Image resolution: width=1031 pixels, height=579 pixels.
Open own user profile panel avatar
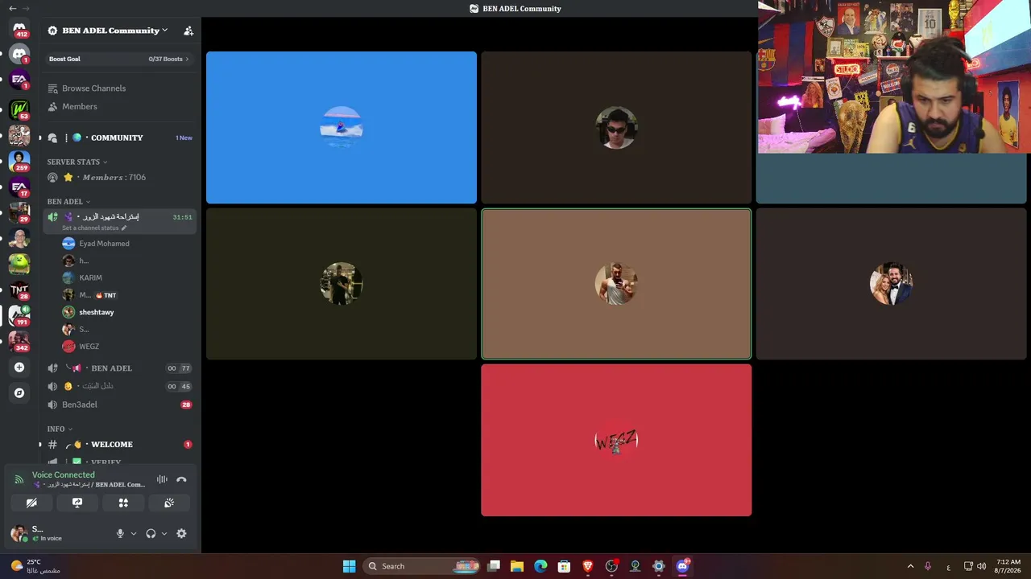pos(19,533)
